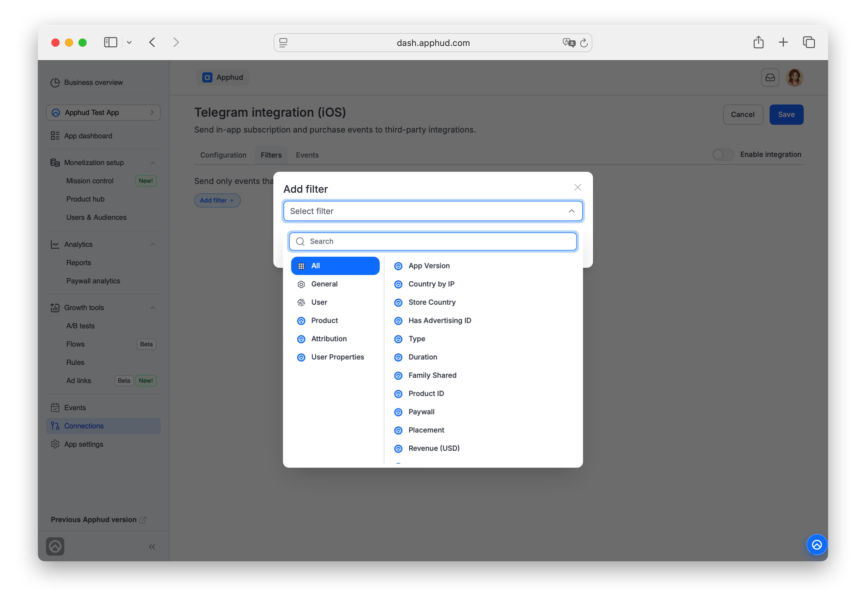Open Users & Audiences

click(96, 217)
